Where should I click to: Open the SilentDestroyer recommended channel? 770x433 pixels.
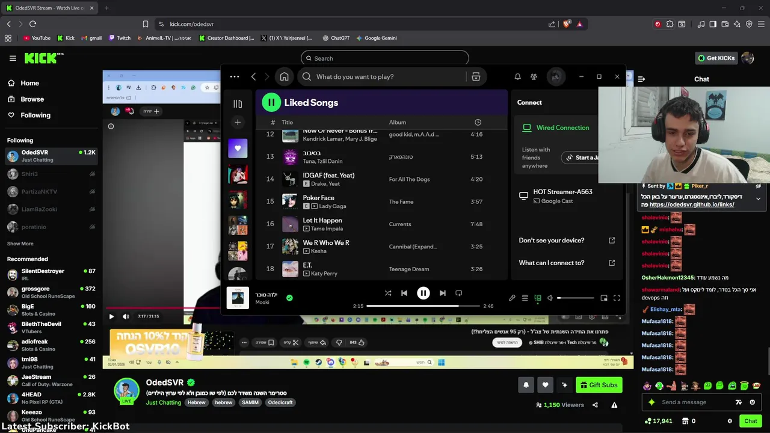click(x=51, y=275)
